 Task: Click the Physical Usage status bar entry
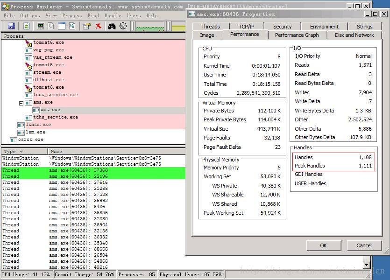tap(191, 274)
